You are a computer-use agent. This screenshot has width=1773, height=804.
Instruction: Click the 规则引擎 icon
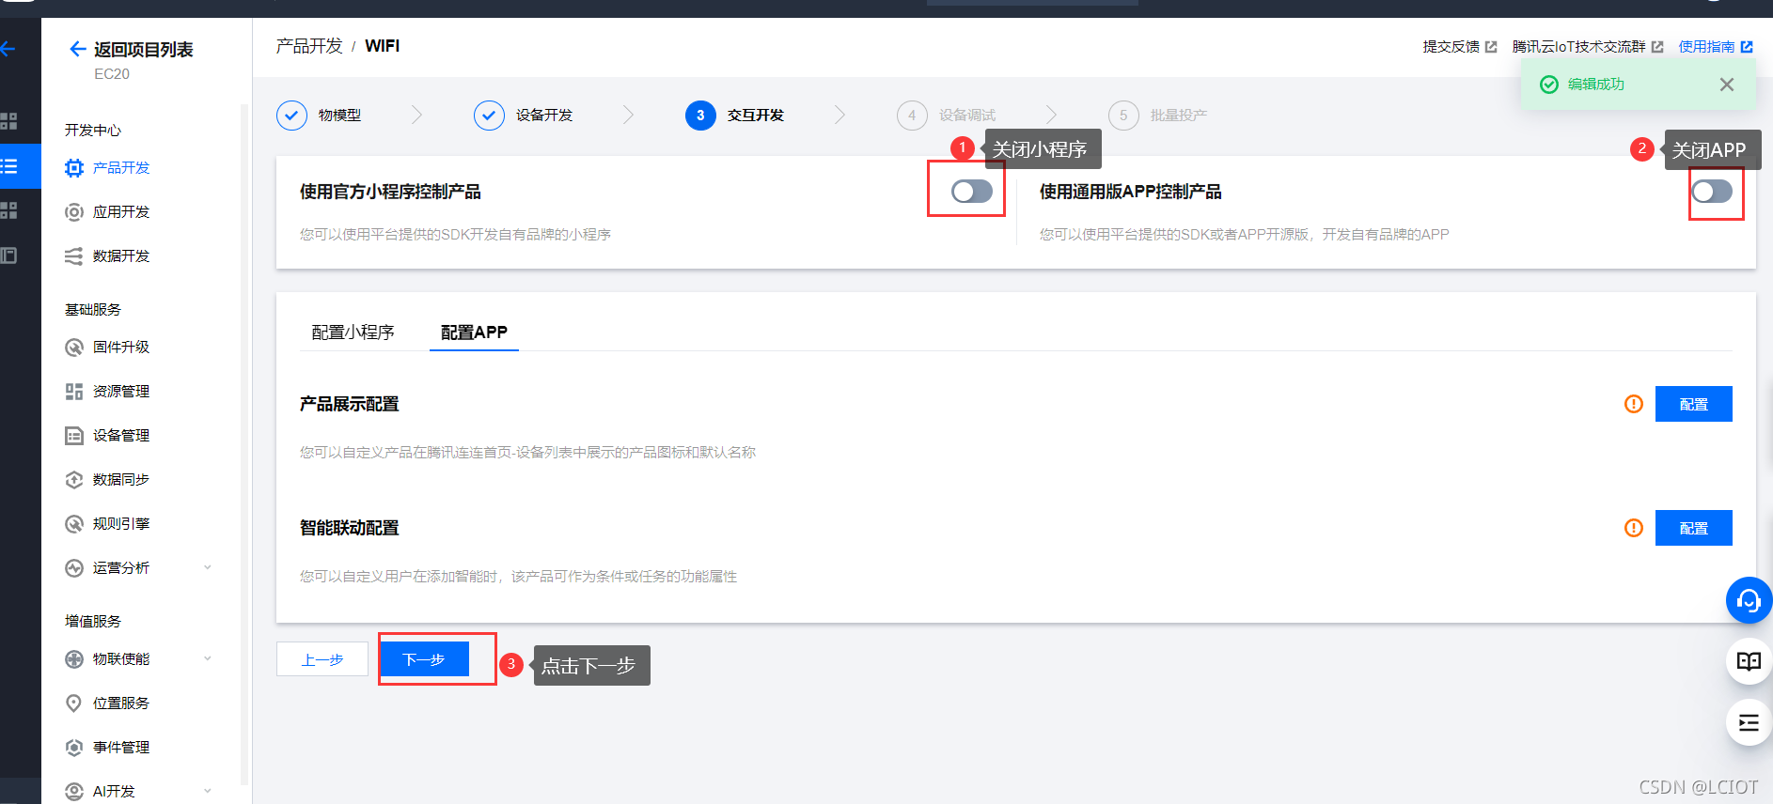tap(74, 524)
